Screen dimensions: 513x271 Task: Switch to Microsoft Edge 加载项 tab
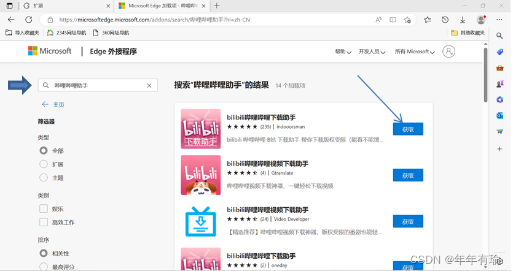(x=162, y=6)
